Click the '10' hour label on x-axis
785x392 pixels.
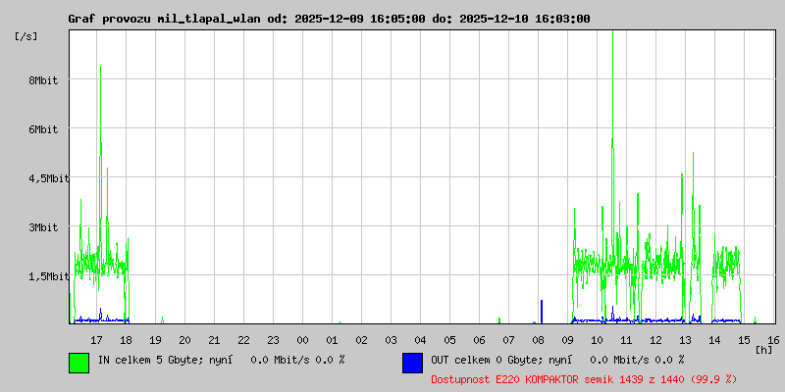(x=598, y=340)
